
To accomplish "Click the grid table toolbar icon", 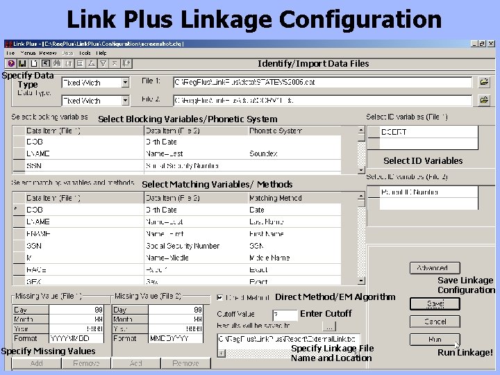I will 80,63.
